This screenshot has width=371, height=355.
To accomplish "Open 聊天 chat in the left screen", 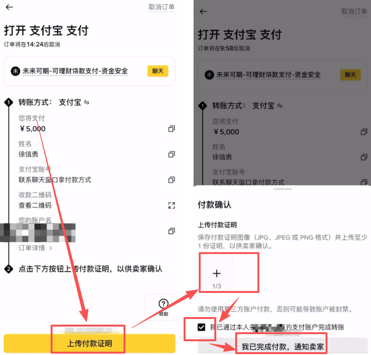I will coord(158,71).
